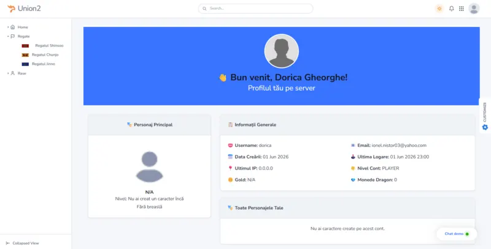Collapse the Regate sidebar section
The height and width of the screenshot is (249, 491).
pyautogui.click(x=8, y=36)
